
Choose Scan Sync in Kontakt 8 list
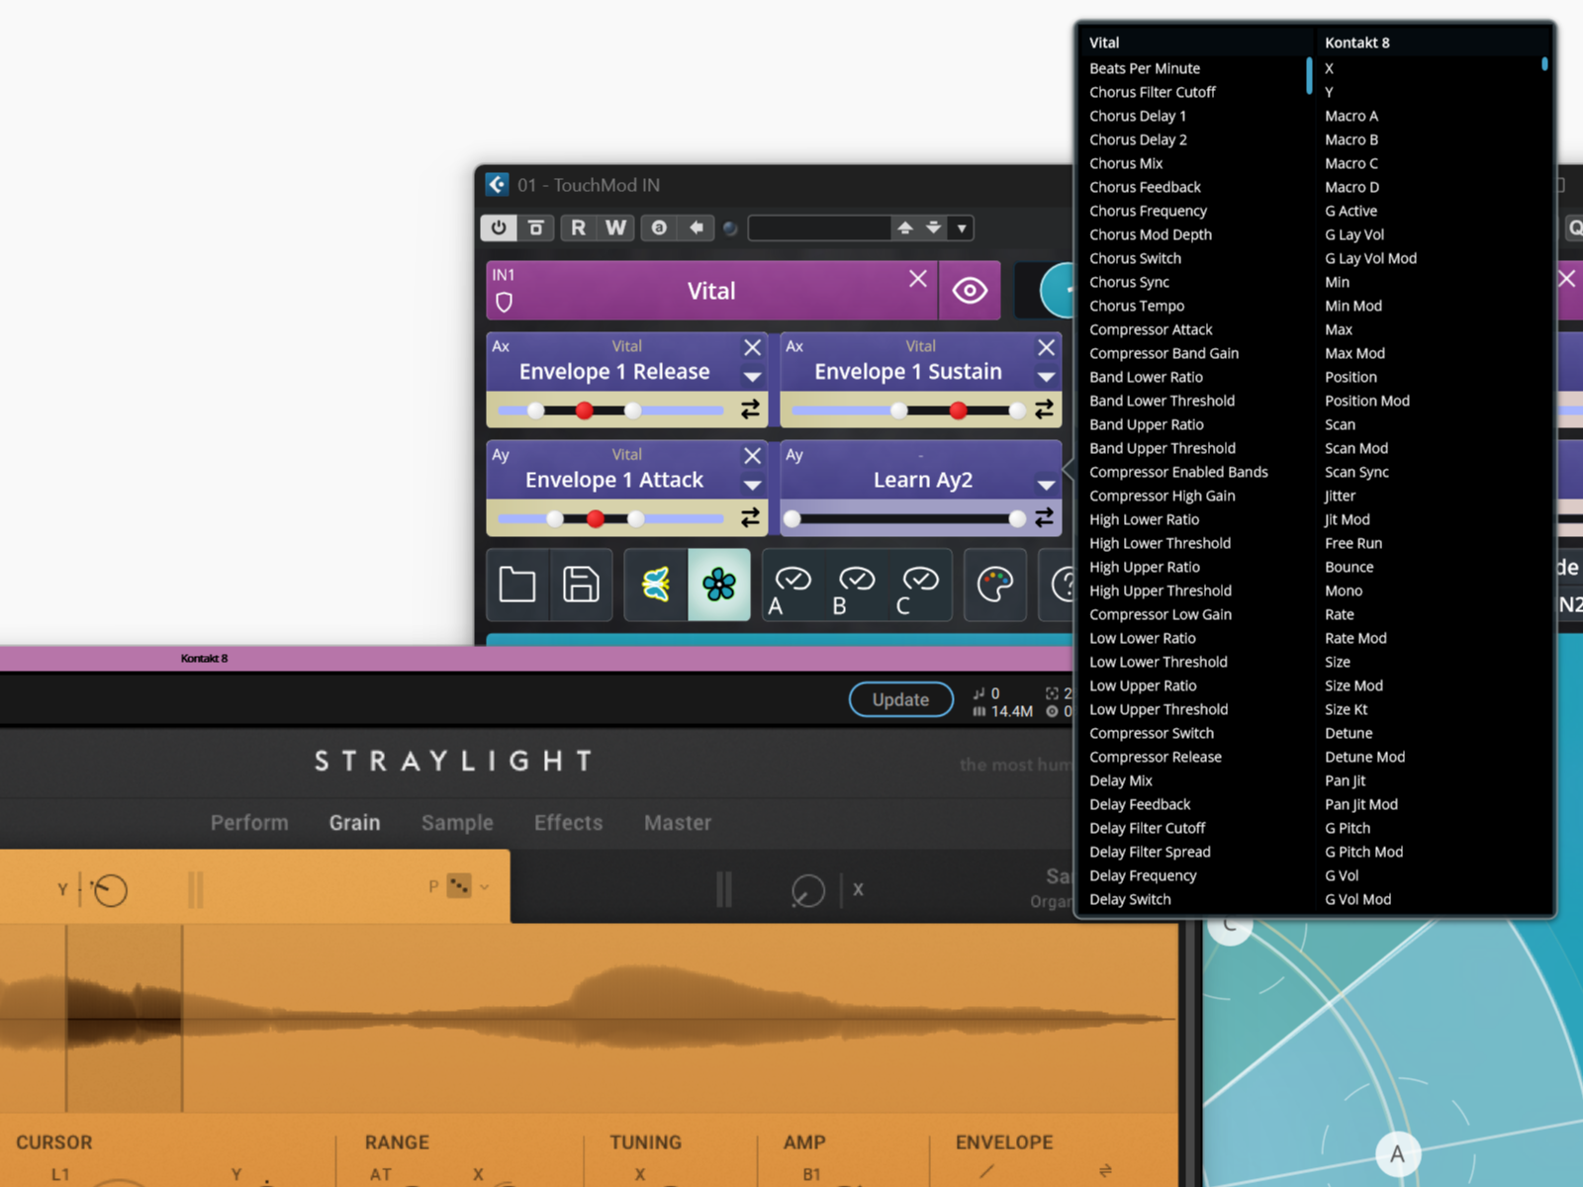pos(1356,472)
